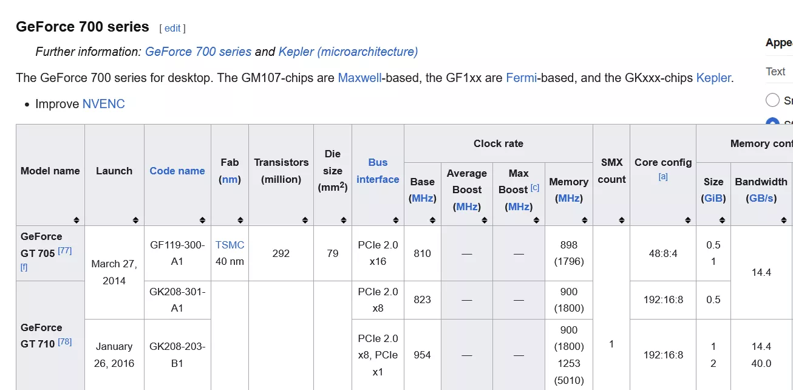This screenshot has height=390, width=793.
Task: Click base clock value '954'
Action: point(423,355)
